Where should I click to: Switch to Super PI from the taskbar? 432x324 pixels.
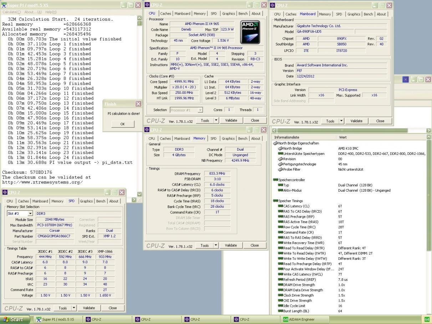(58, 319)
